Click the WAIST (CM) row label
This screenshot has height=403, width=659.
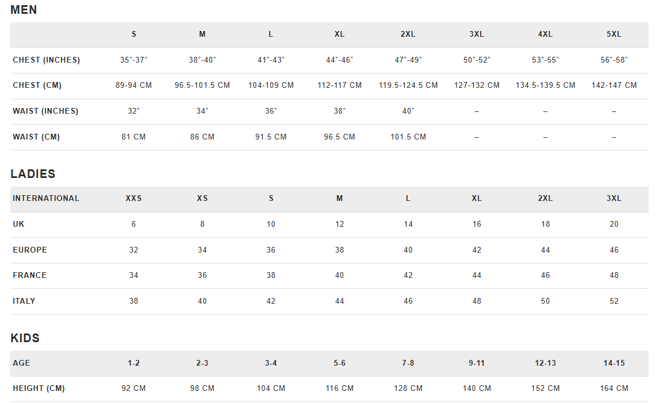point(36,137)
